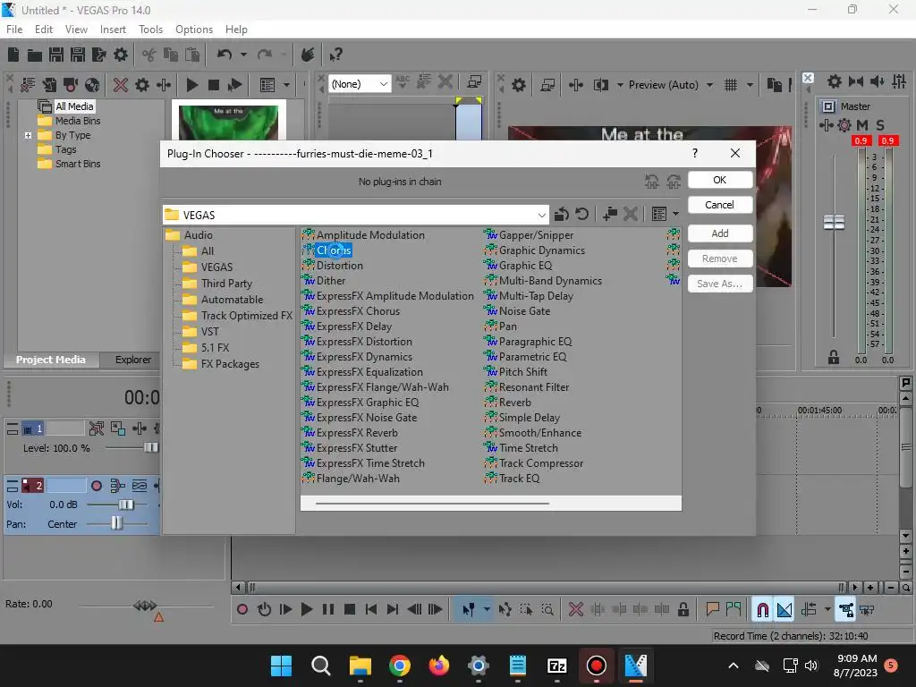The height and width of the screenshot is (687, 916).
Task: Click the preview grid overlay icon
Action: [x=730, y=85]
